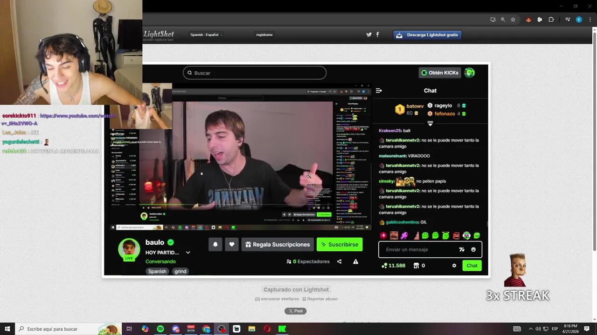Open the browser profile avatar
The height and width of the screenshot is (335, 597).
[x=579, y=20]
